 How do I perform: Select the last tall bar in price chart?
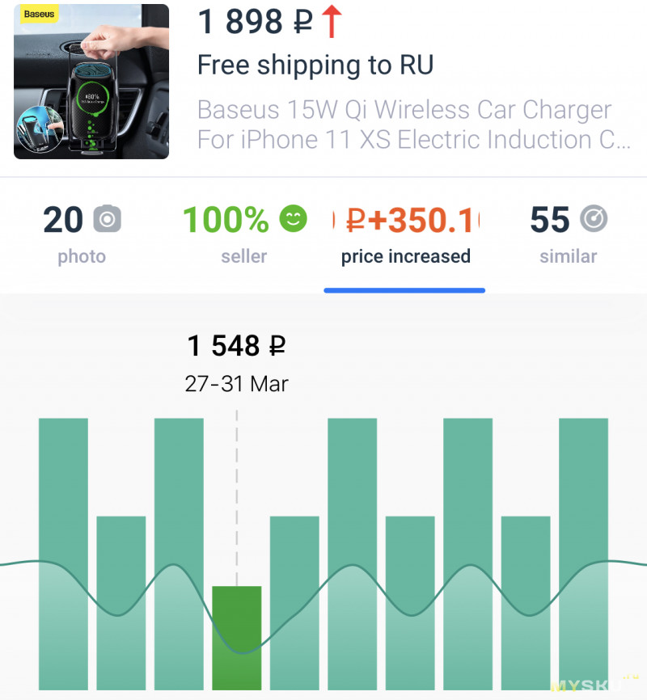584,554
